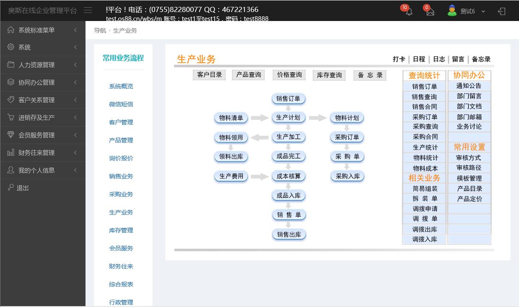The image size is (519, 307).
Task: Expand the 人力资源管理 chevron
Action: coord(75,65)
